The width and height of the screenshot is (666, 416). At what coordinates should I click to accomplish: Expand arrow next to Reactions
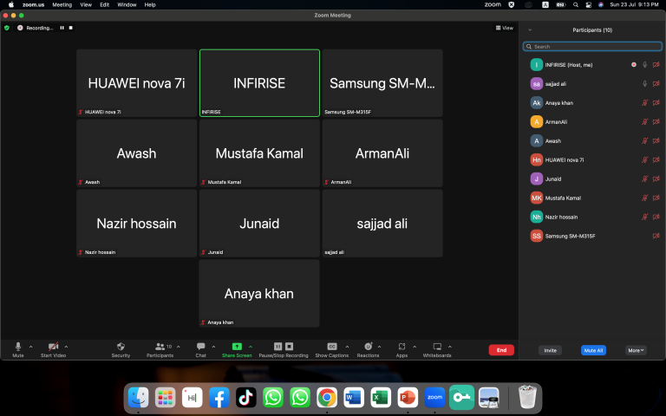tap(379, 347)
